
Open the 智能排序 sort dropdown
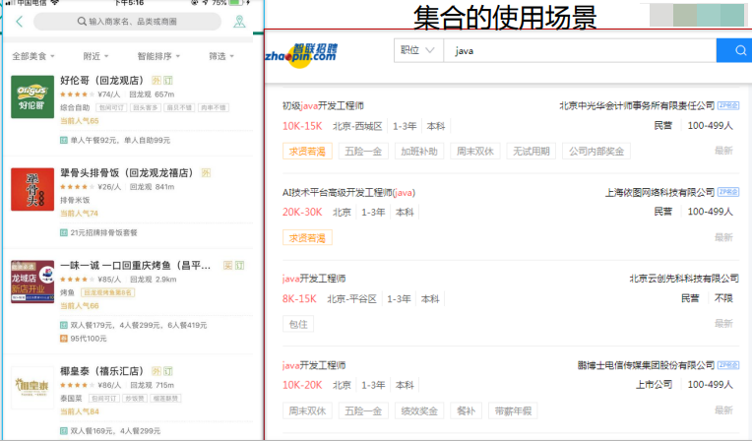click(x=158, y=56)
